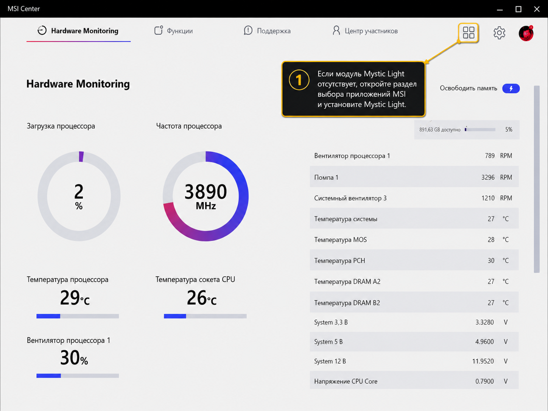Close the MSI Center window
548x411 pixels.
pos(537,9)
